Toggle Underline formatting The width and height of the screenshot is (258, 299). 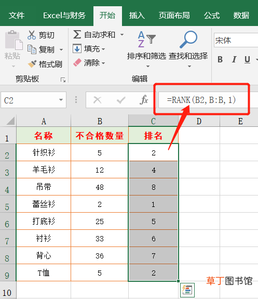[x=247, y=59]
